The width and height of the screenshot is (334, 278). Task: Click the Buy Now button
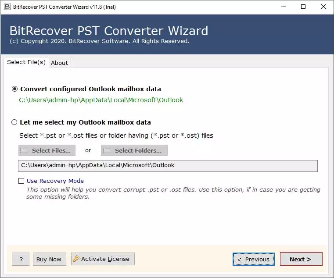[50, 259]
